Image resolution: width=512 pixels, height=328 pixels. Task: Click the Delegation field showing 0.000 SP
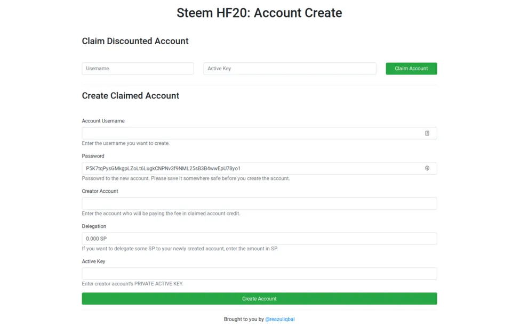(x=259, y=239)
